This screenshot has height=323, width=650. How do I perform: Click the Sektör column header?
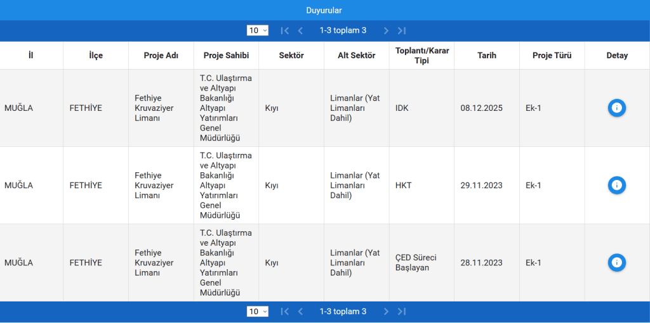tap(291, 56)
